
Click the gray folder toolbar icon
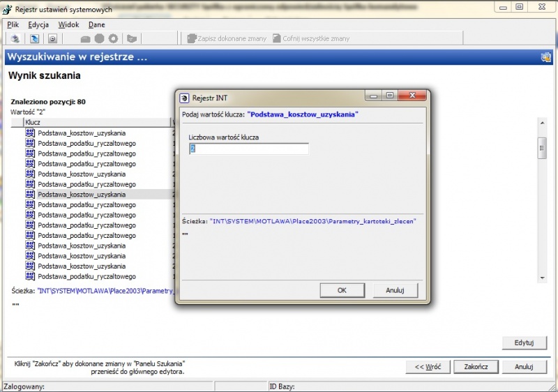coord(132,38)
